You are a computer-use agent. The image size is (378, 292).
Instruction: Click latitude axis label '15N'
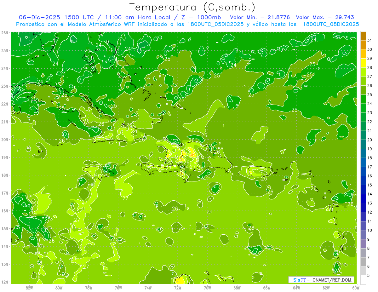(4, 229)
